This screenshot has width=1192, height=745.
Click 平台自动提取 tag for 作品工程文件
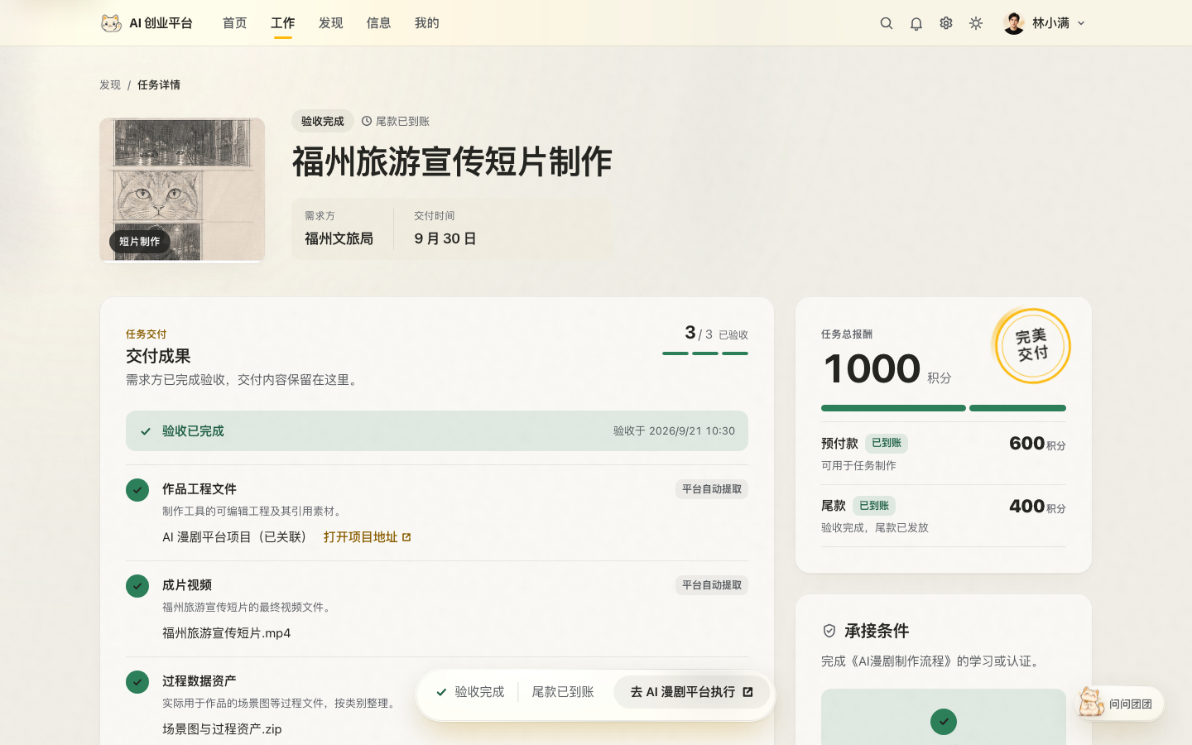point(712,489)
